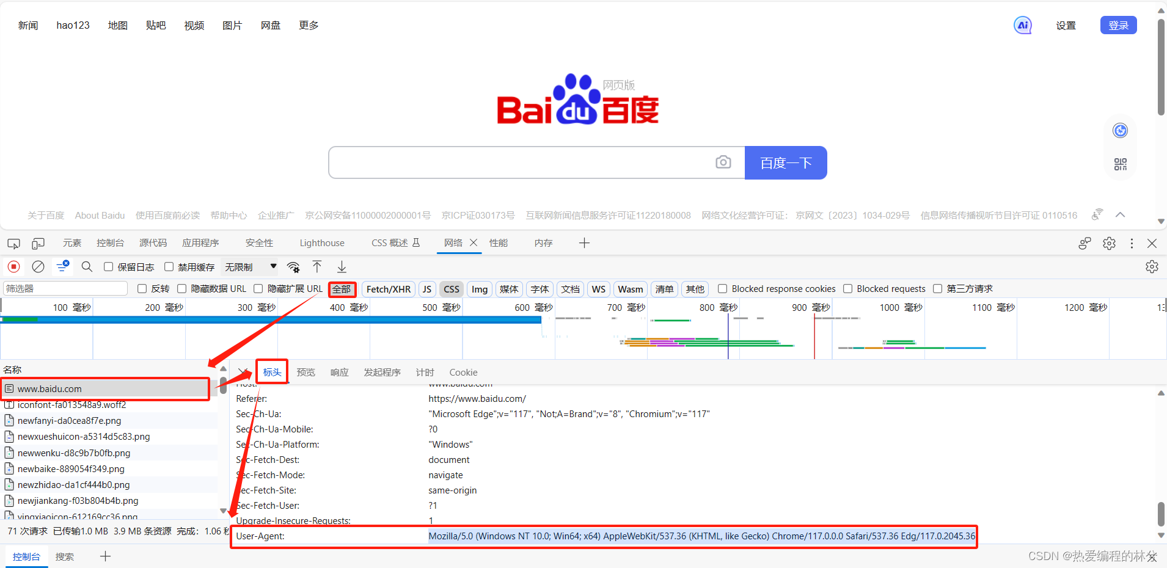Open the hao123 link
1167x568 pixels.
[x=73, y=25]
